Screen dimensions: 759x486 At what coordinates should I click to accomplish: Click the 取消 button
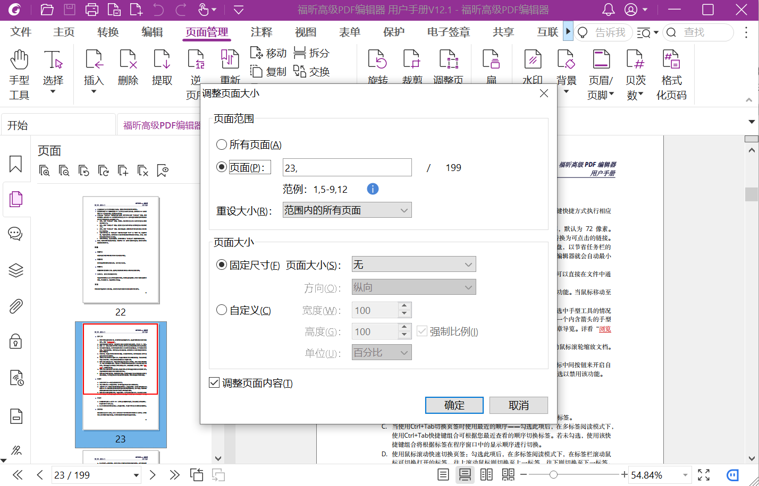[x=519, y=405]
